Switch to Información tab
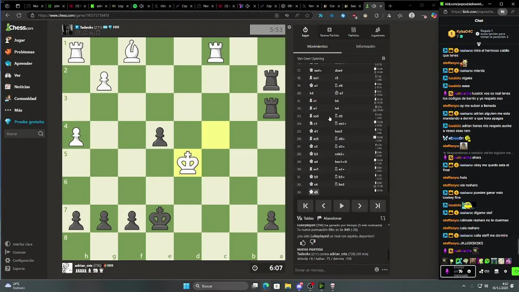519x292 pixels. coord(365,46)
